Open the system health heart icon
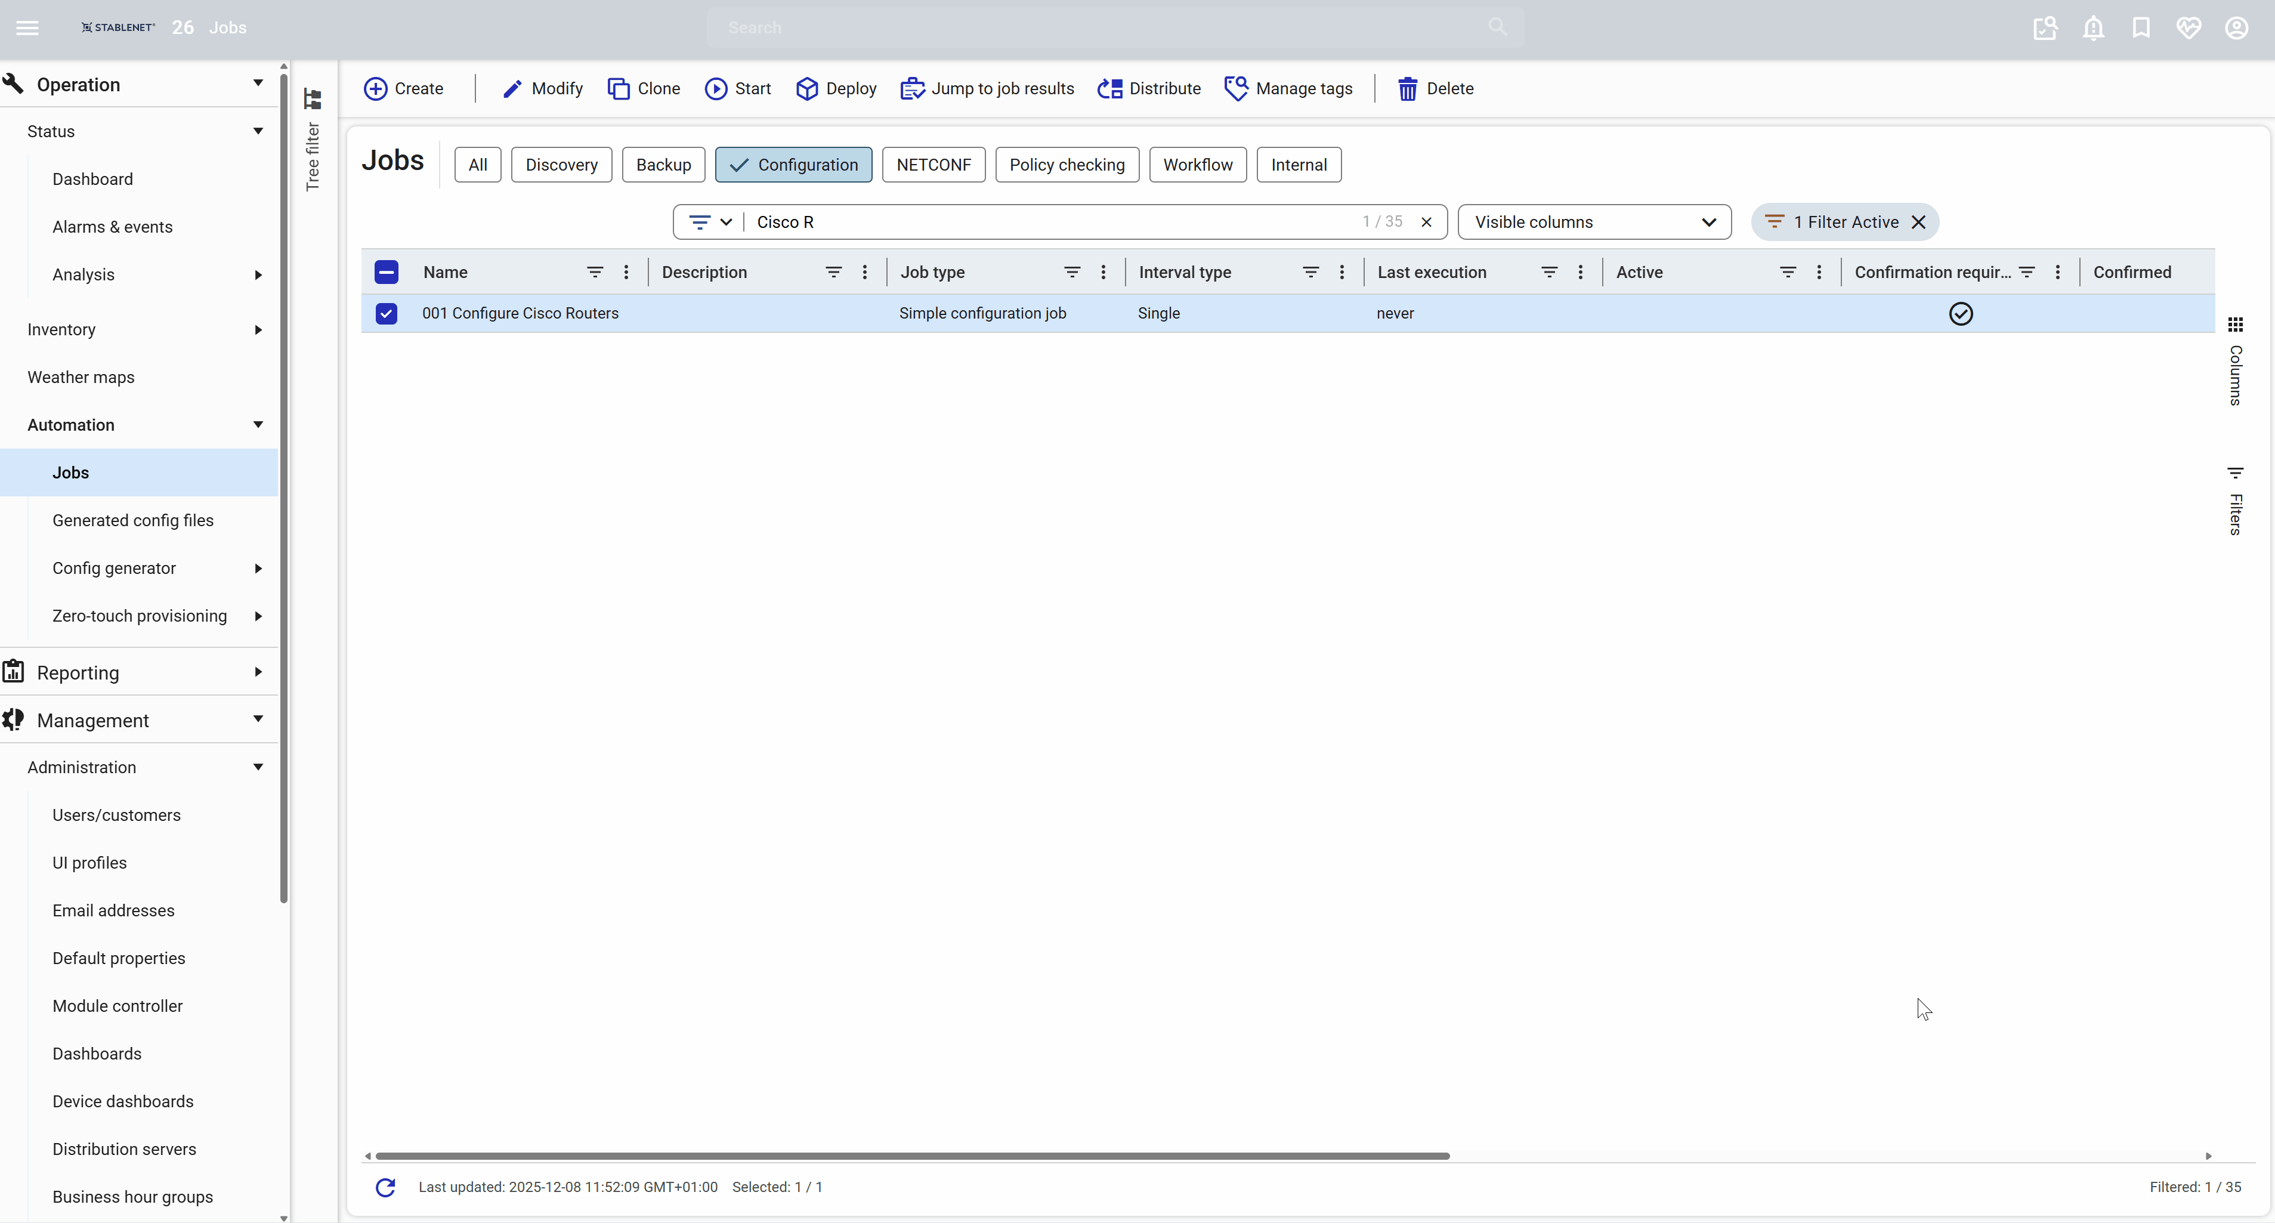The width and height of the screenshot is (2275, 1223). click(x=2189, y=28)
